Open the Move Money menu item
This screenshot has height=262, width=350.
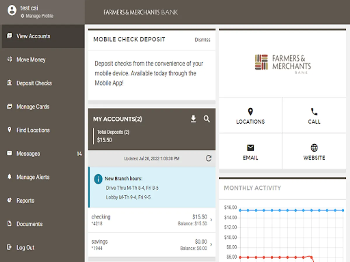(x=43, y=60)
